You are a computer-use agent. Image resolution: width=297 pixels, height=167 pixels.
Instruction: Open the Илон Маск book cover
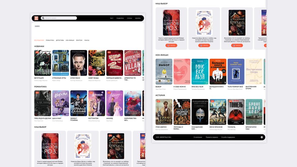79,63
